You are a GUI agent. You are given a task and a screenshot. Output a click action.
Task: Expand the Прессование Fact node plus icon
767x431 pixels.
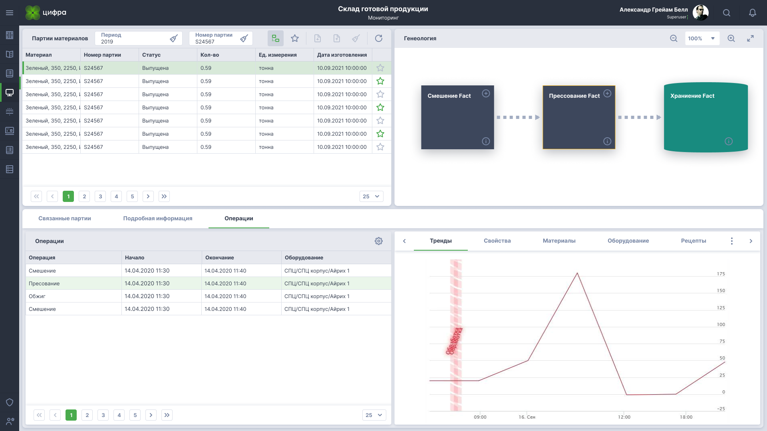click(607, 93)
